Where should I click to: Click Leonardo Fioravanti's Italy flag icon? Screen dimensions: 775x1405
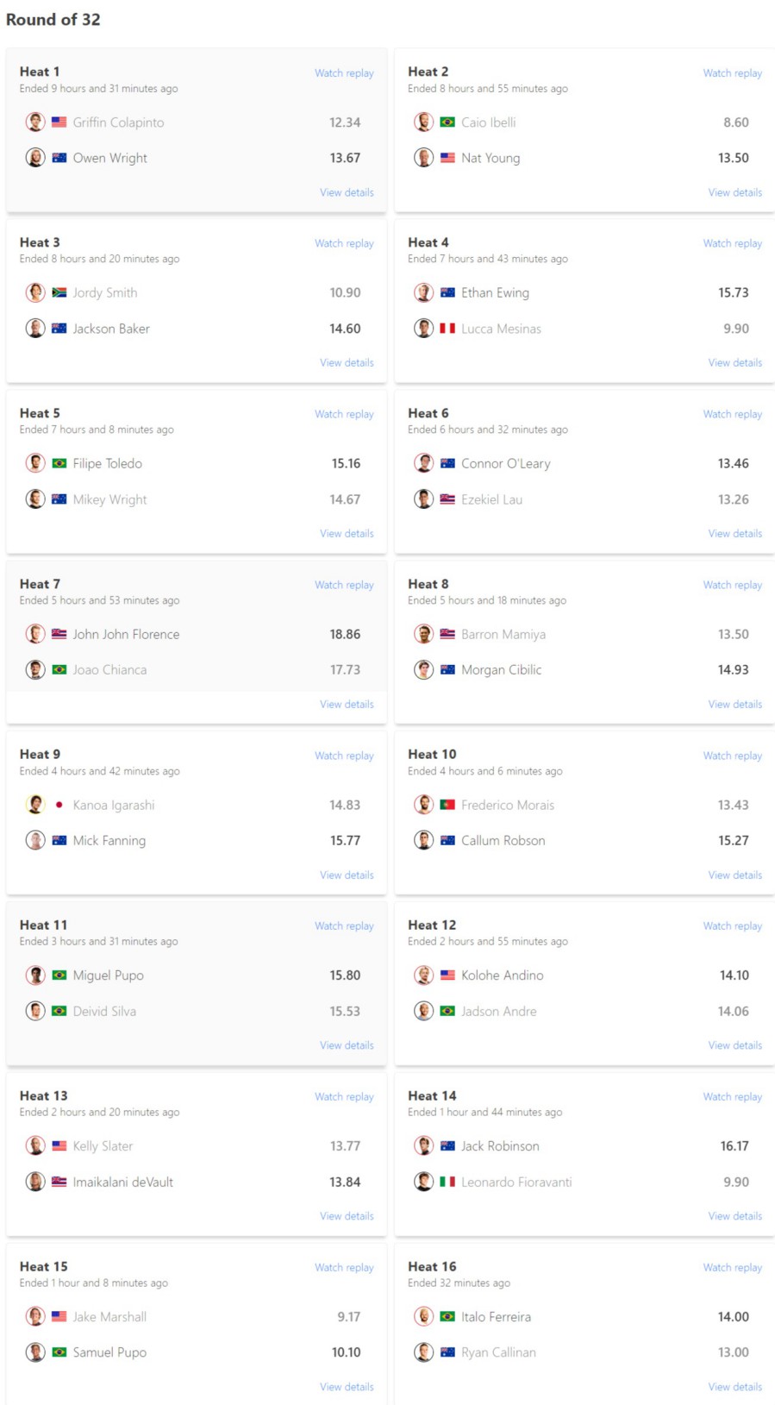pyautogui.click(x=447, y=1182)
